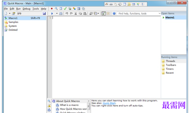Expand the Find help search box dropdown
The width and height of the screenshot is (190, 113).
tap(159, 13)
